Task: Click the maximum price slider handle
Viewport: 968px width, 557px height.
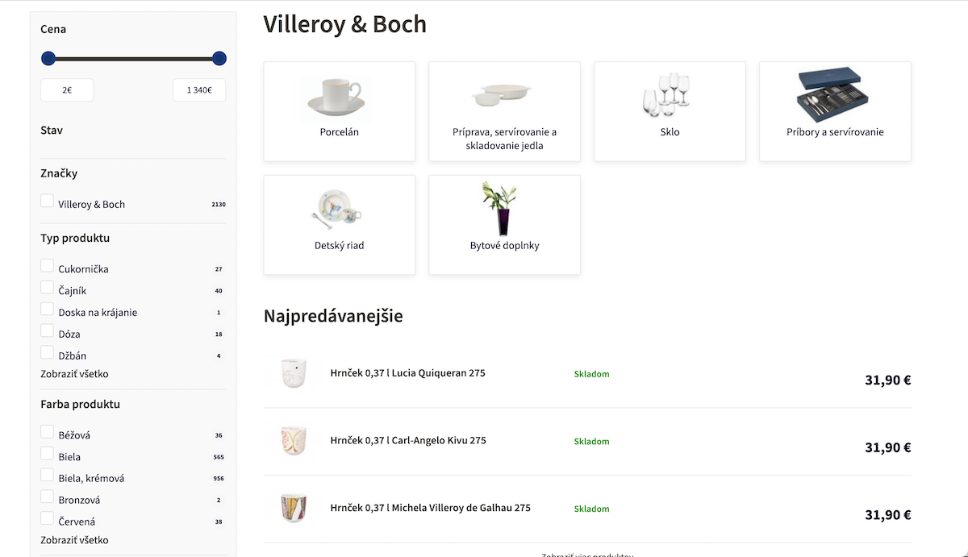Action: [x=219, y=58]
